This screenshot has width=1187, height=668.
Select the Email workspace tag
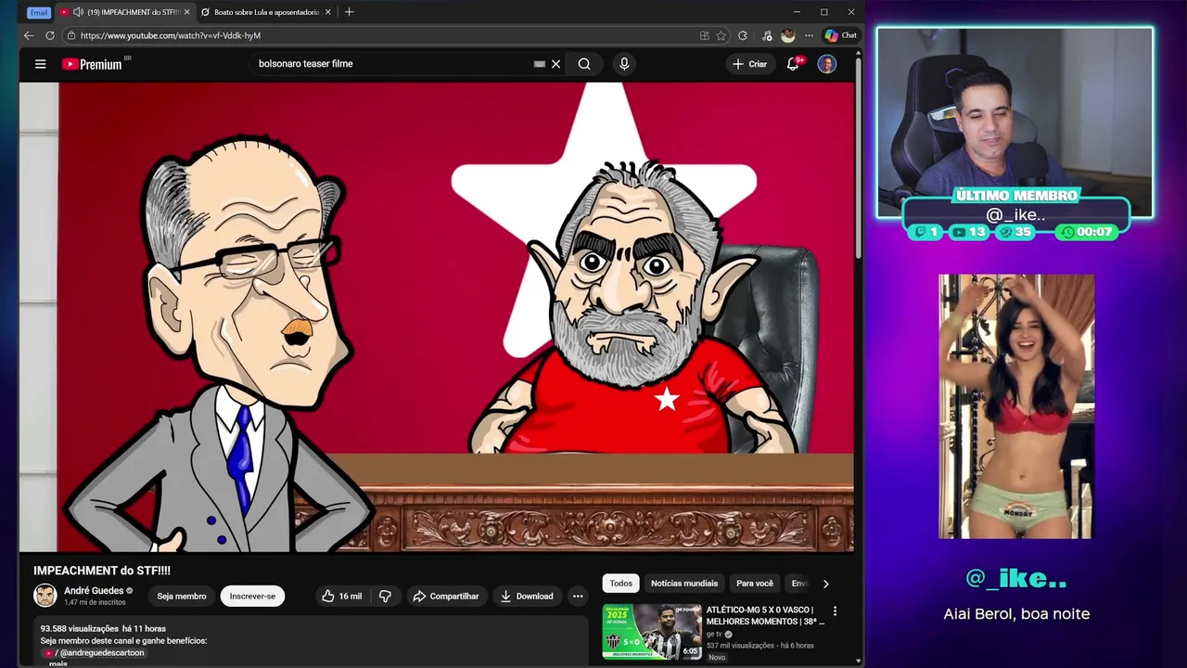tap(38, 12)
